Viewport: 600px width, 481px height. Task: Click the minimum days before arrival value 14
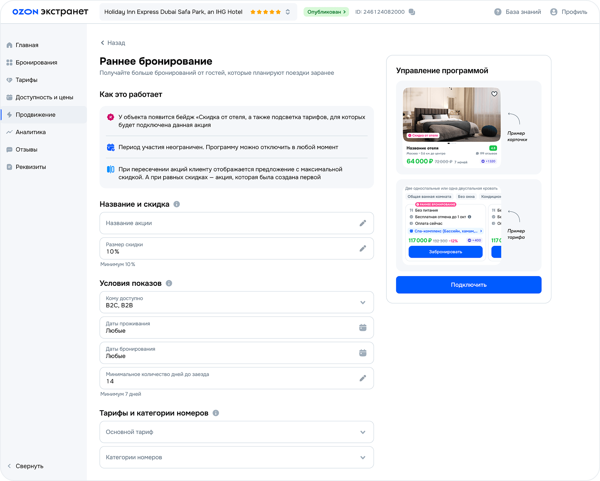[x=110, y=381]
